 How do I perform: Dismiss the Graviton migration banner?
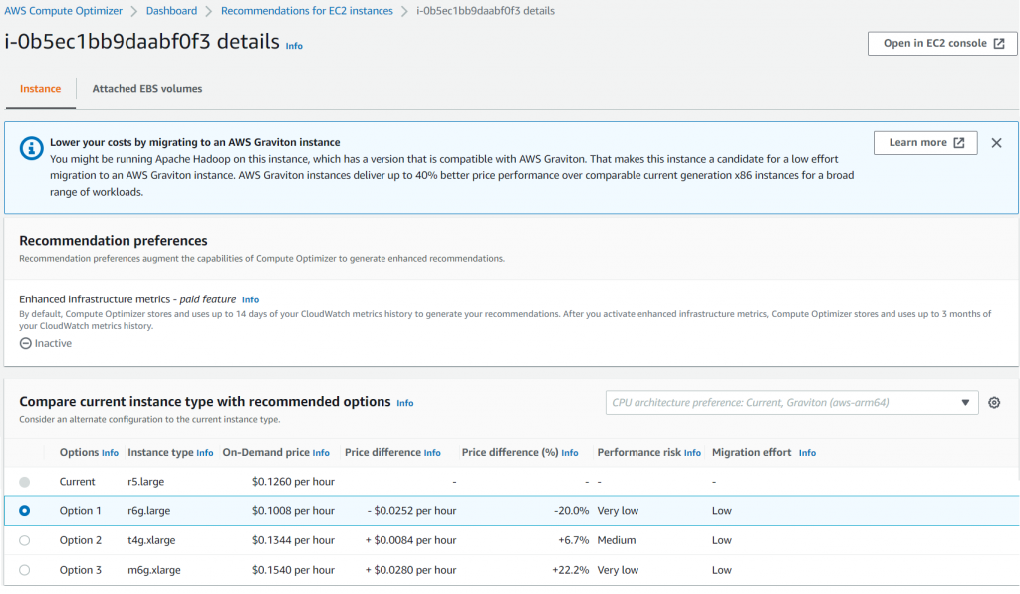(x=996, y=142)
